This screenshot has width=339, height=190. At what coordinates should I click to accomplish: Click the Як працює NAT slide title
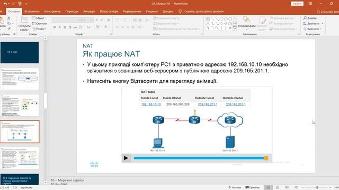(x=111, y=54)
